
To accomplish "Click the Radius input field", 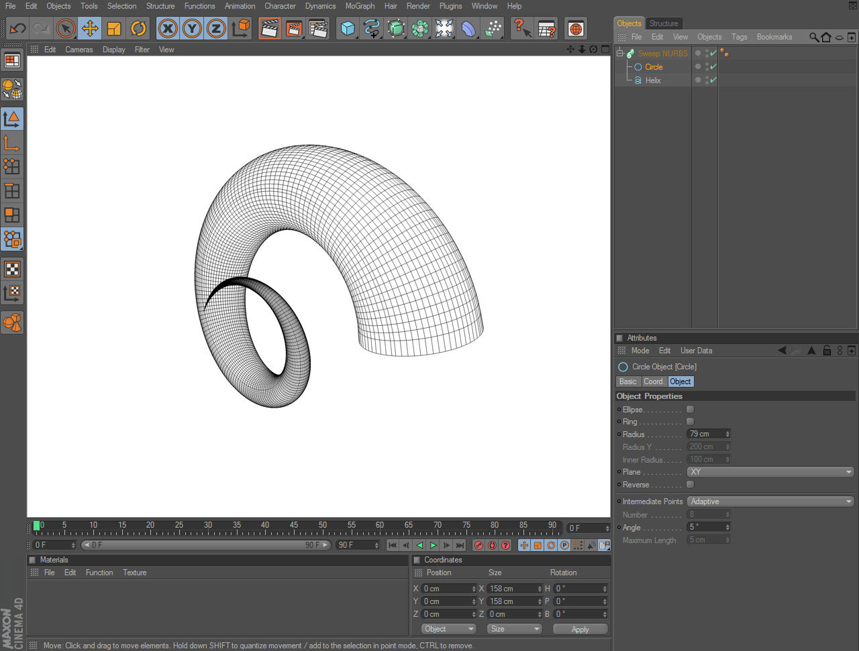I will point(706,434).
